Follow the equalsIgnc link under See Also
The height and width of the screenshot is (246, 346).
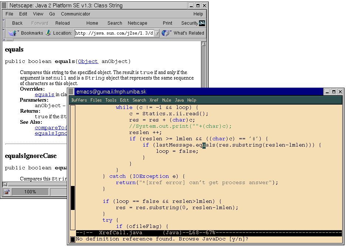tap(51, 133)
